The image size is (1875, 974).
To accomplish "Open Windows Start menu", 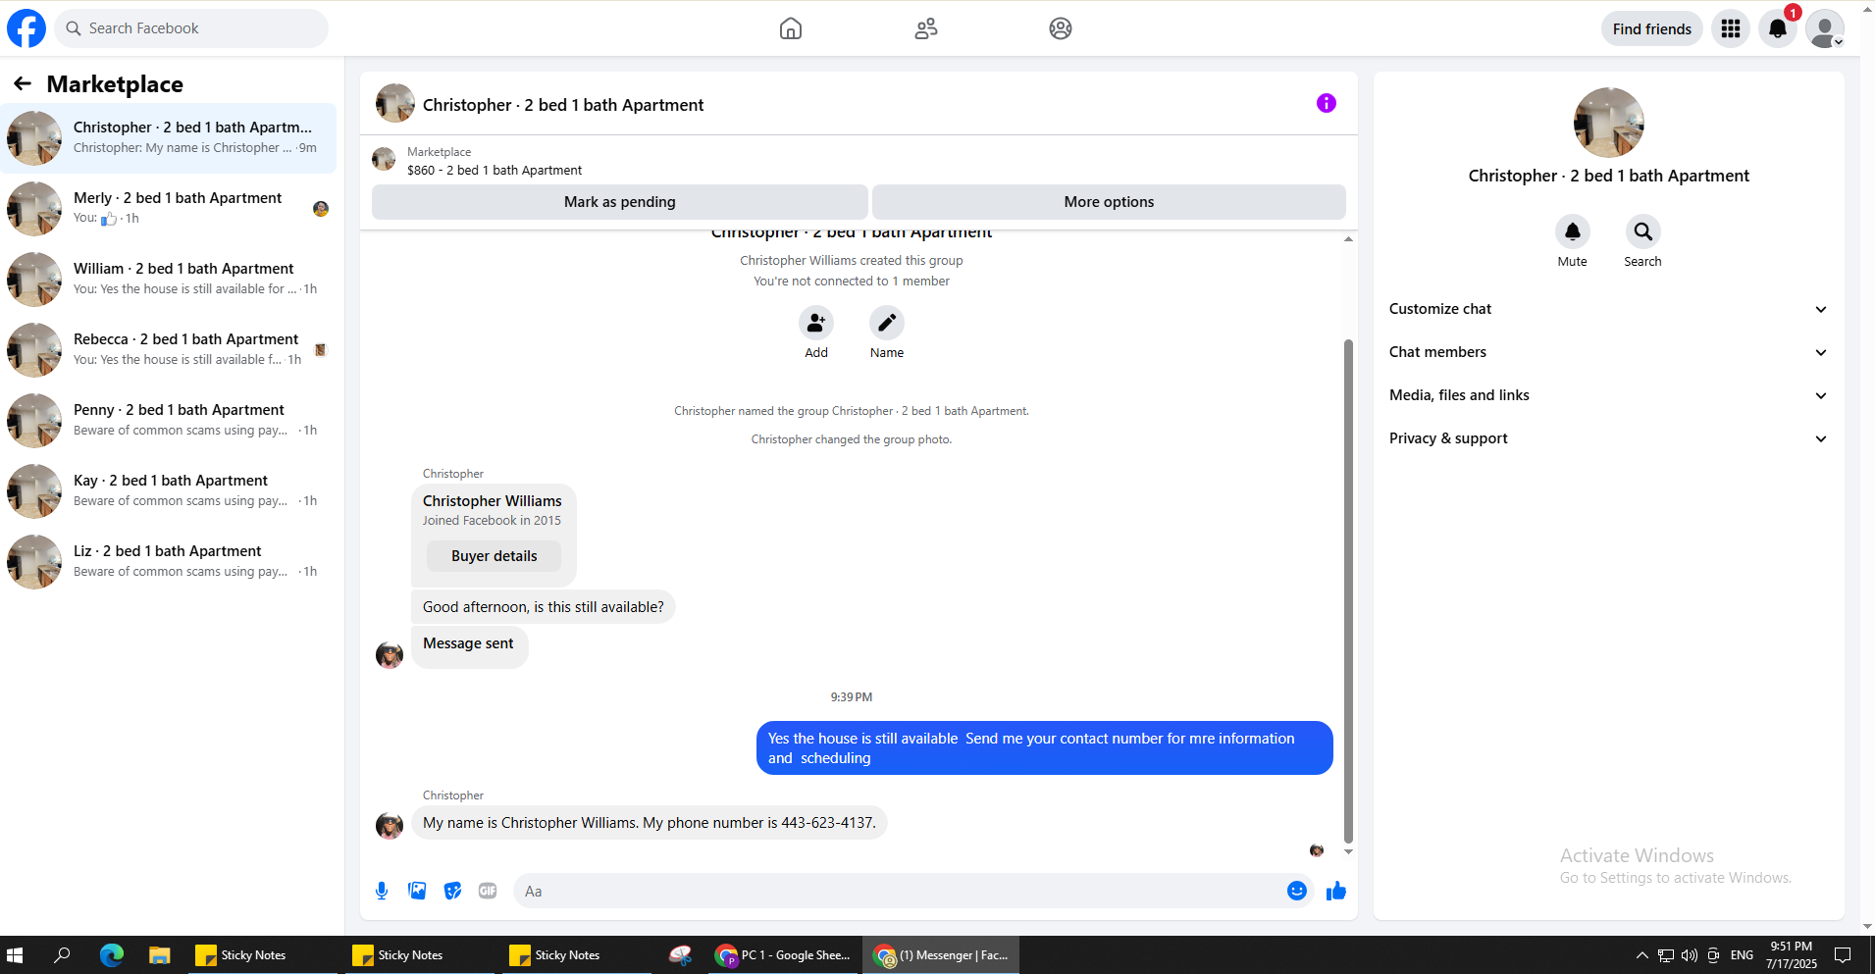I will (x=15, y=955).
